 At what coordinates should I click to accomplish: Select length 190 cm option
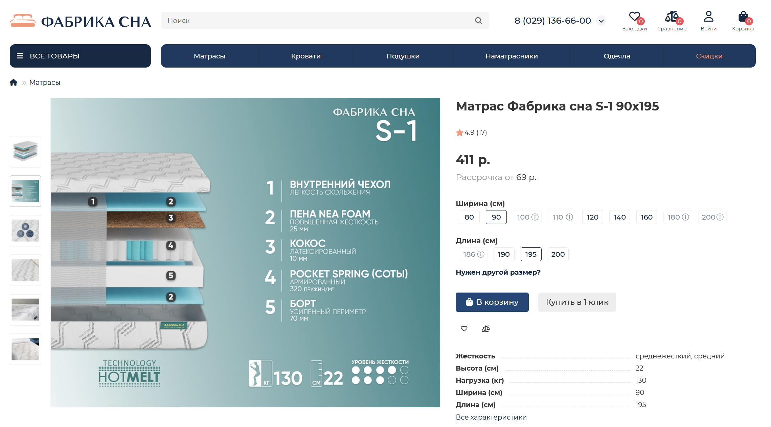(x=504, y=254)
